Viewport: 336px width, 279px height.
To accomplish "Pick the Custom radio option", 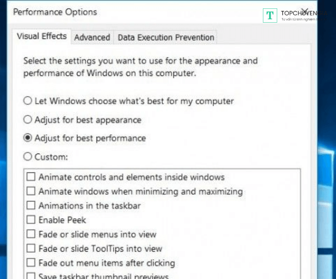I will click(28, 157).
